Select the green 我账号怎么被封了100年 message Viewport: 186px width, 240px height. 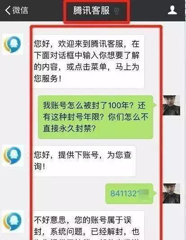coord(95,117)
